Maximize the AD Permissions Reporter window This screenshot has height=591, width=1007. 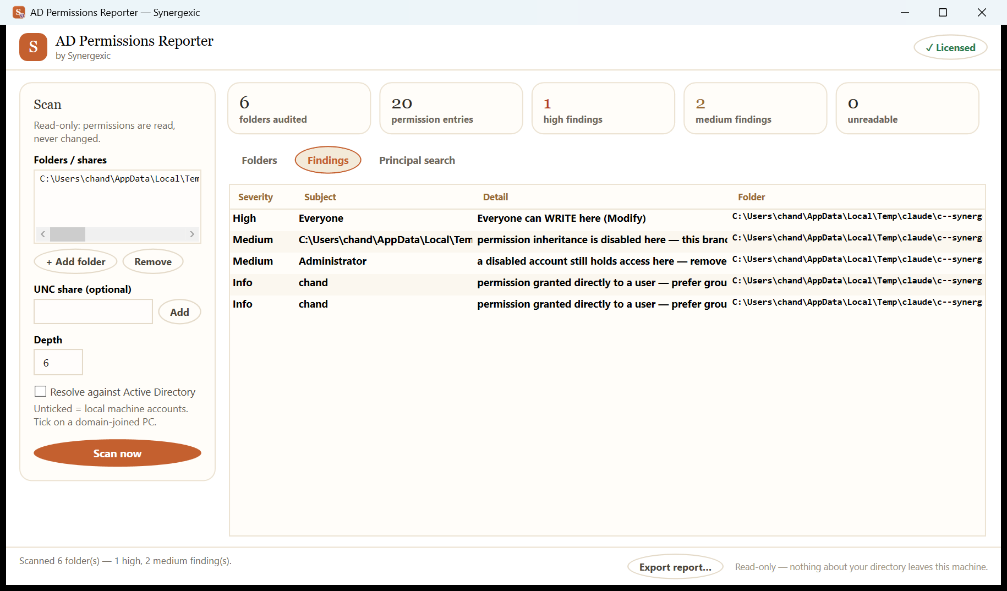click(x=943, y=12)
